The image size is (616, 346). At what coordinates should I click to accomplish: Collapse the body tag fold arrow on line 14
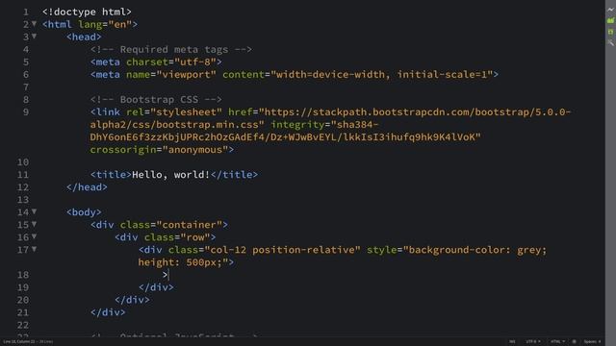35,211
